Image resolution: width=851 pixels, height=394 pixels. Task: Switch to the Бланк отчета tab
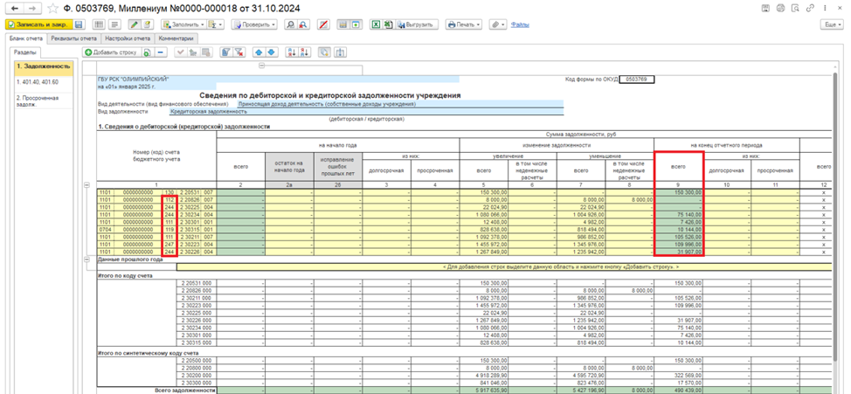pyautogui.click(x=25, y=38)
